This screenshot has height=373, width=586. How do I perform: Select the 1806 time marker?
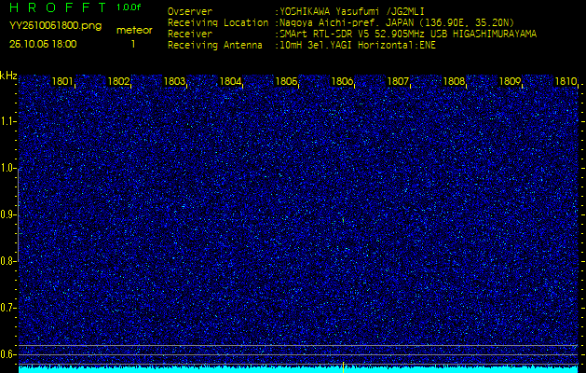pos(342,82)
